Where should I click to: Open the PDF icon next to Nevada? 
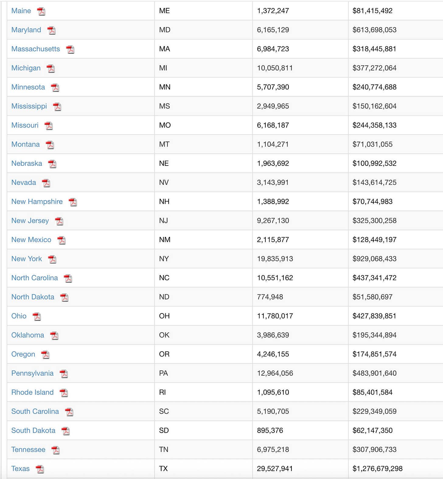point(46,183)
